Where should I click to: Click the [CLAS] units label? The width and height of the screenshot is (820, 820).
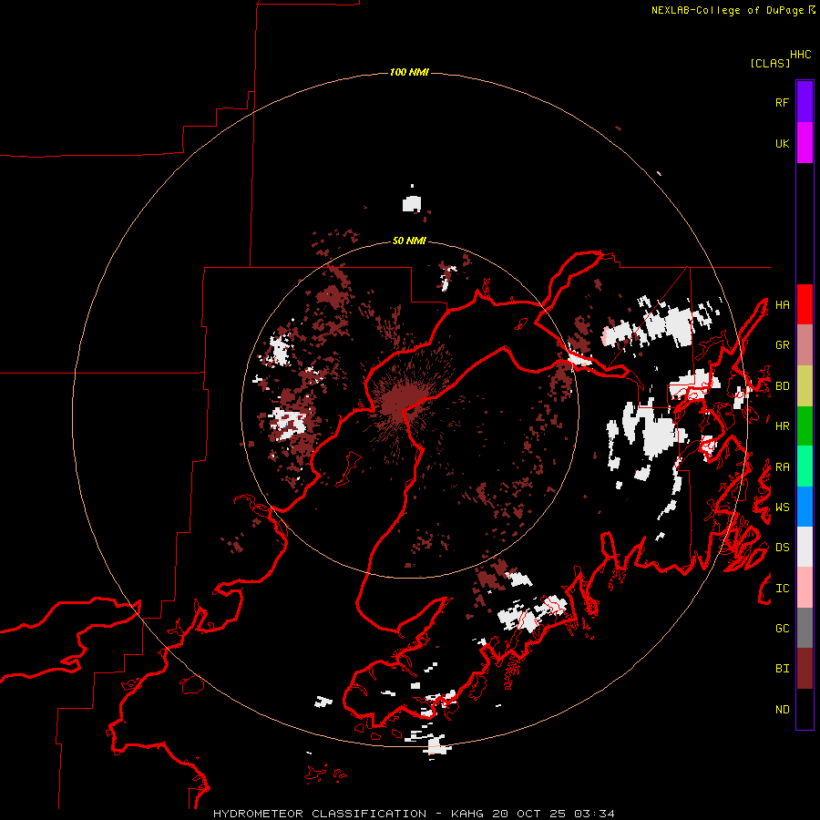(770, 63)
